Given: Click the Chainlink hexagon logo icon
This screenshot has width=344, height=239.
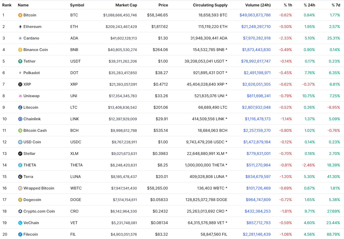Looking at the screenshot, I should click(x=20, y=119).
